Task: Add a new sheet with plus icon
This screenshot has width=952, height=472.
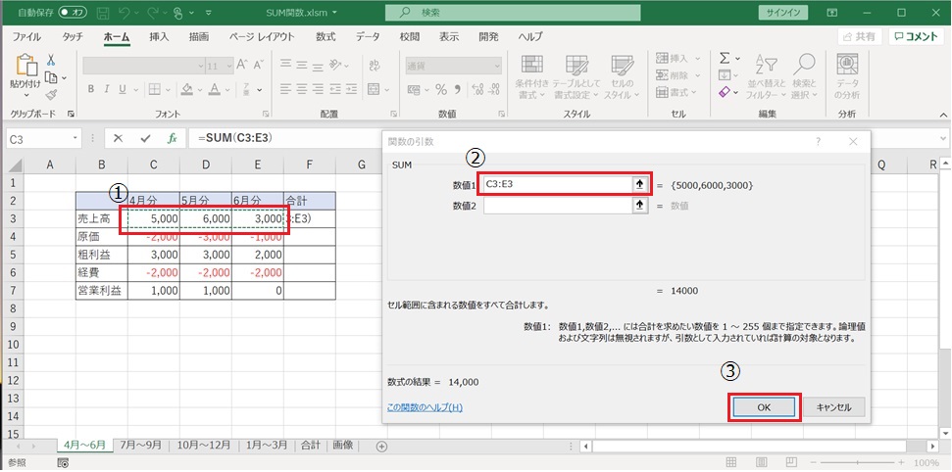Action: [x=381, y=446]
